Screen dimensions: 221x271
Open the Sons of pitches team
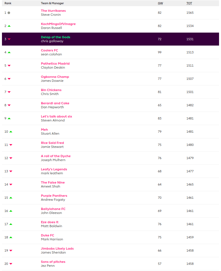53,262
